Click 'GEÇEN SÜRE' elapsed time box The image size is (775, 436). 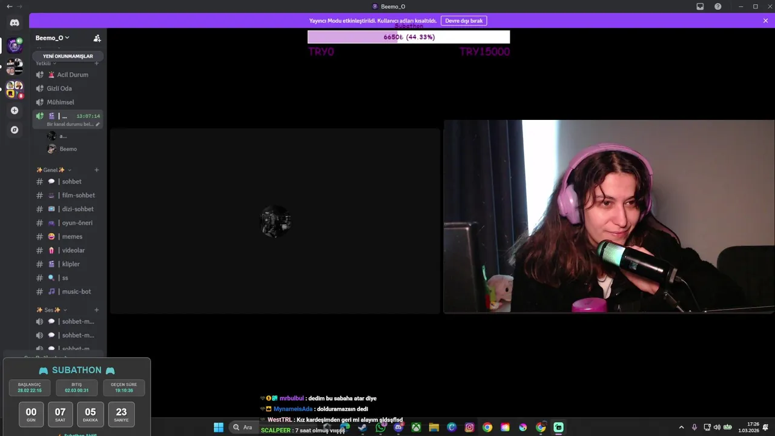124,388
